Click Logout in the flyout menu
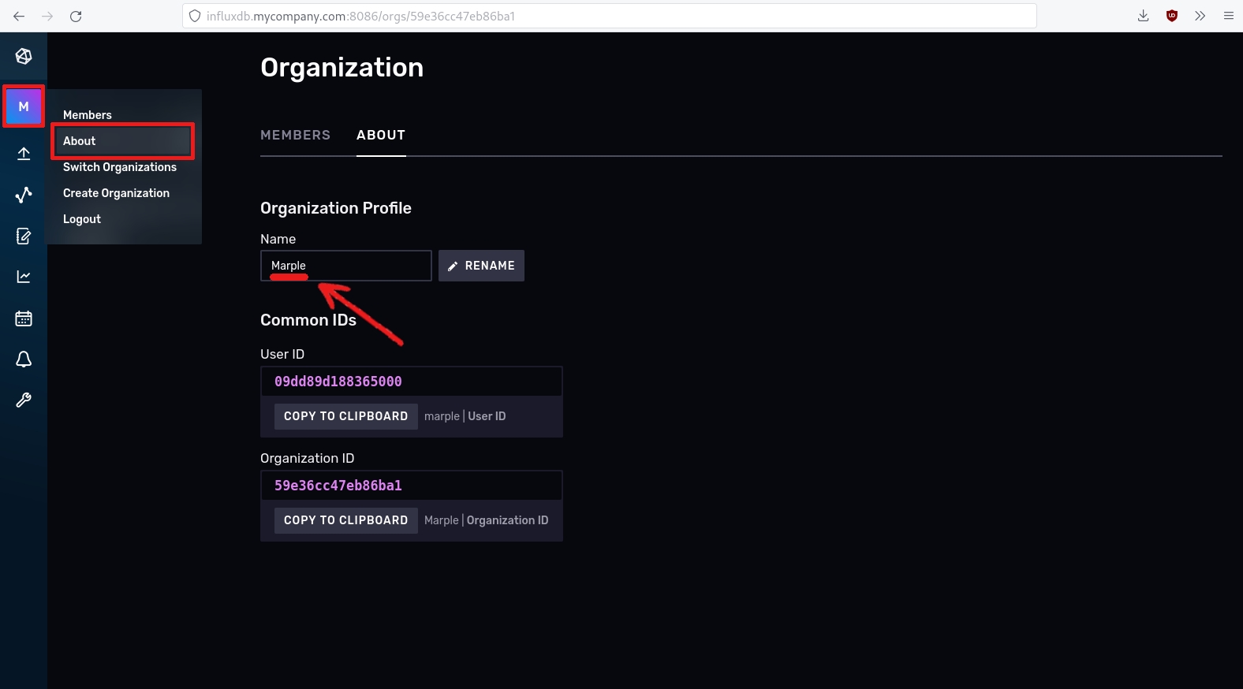Screen dimensions: 1243x689 [x=82, y=219]
